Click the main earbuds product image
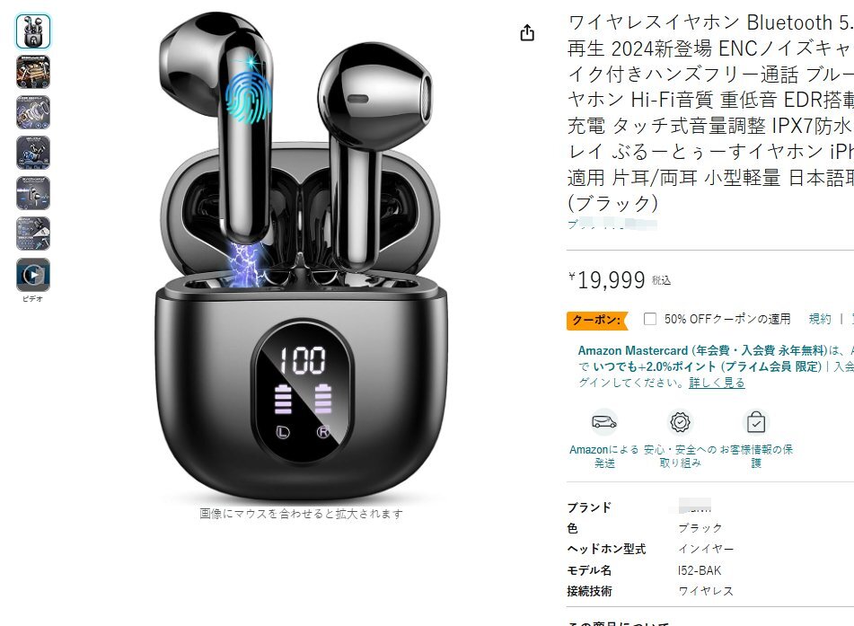The image size is (854, 626). pyautogui.click(x=301, y=256)
